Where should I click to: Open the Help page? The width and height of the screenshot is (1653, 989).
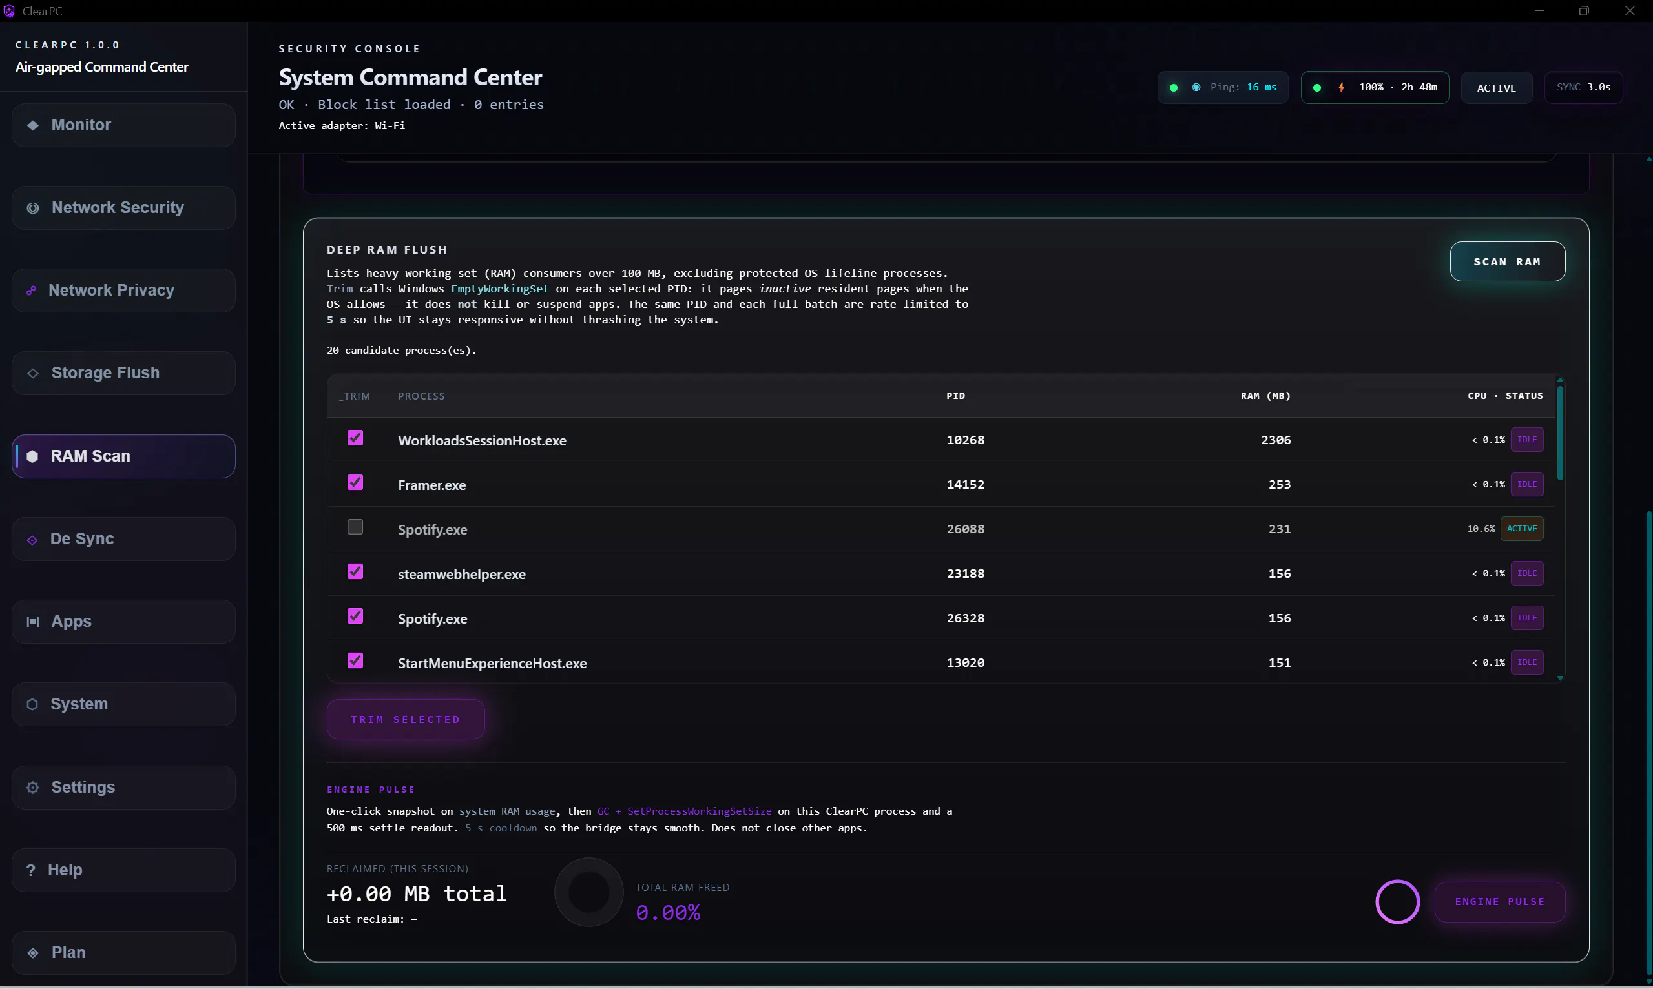coord(123,870)
